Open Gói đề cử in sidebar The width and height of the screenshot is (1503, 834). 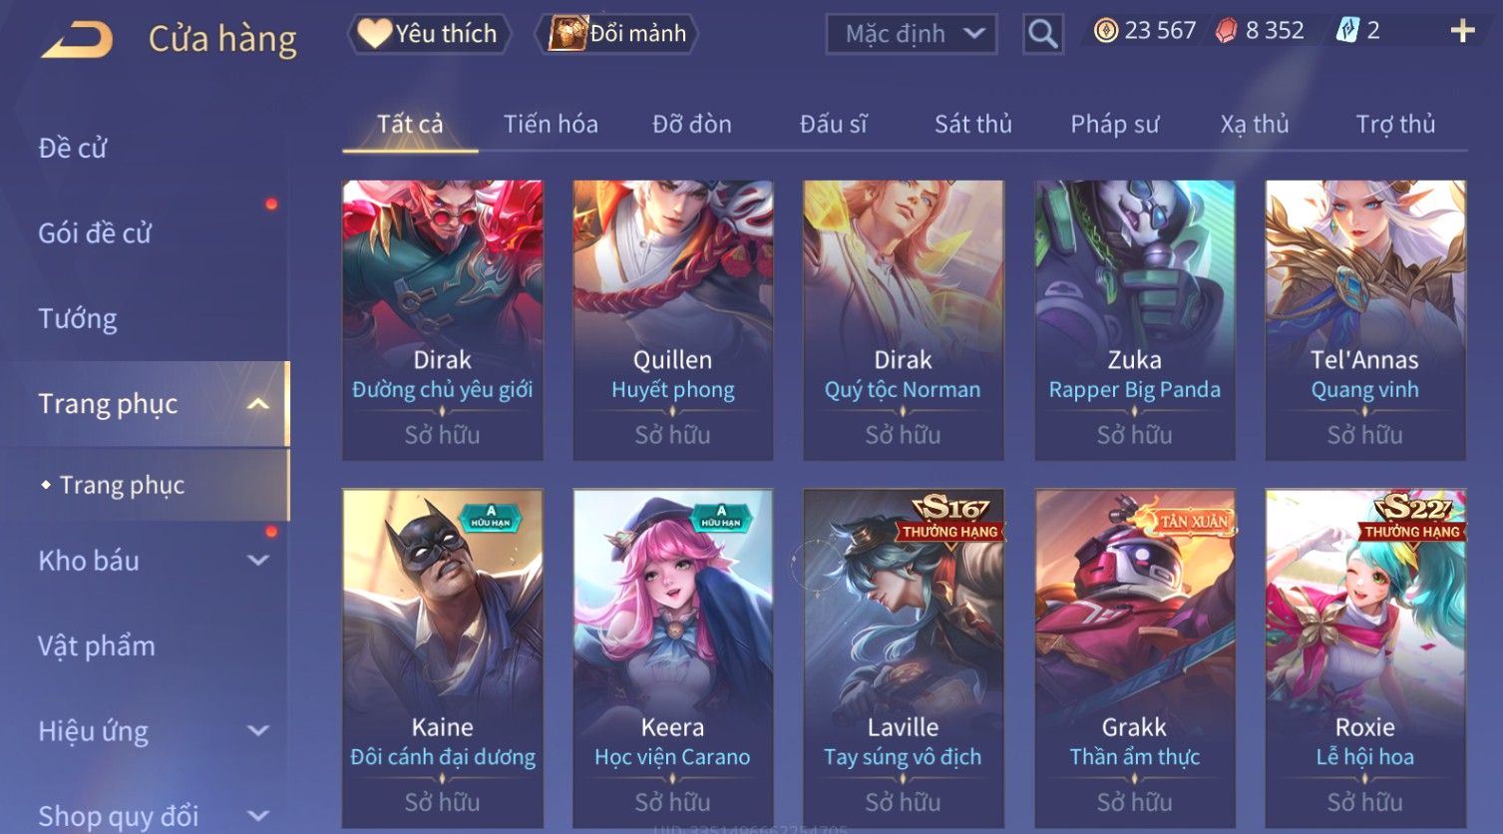click(x=95, y=233)
